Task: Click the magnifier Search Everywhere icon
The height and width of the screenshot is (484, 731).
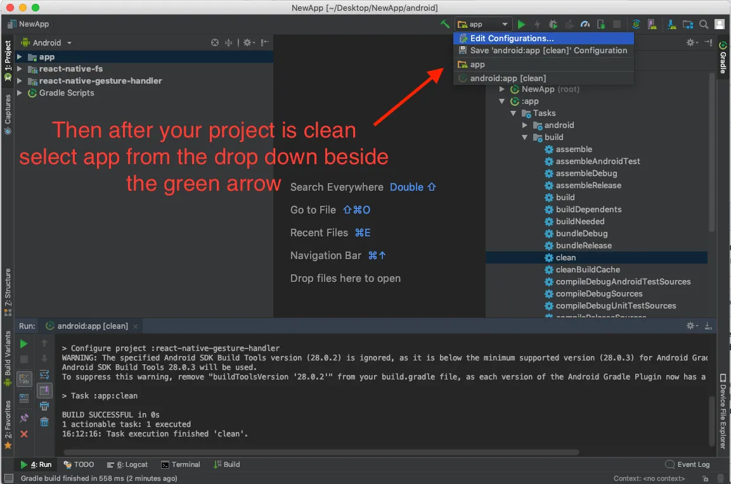Action: (x=704, y=24)
